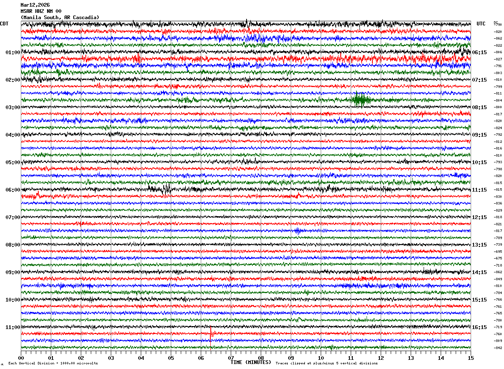The width and height of the screenshot is (504, 369).
Task: Click the 08 minute tick label on x-axis
Action: pyautogui.click(x=261, y=358)
